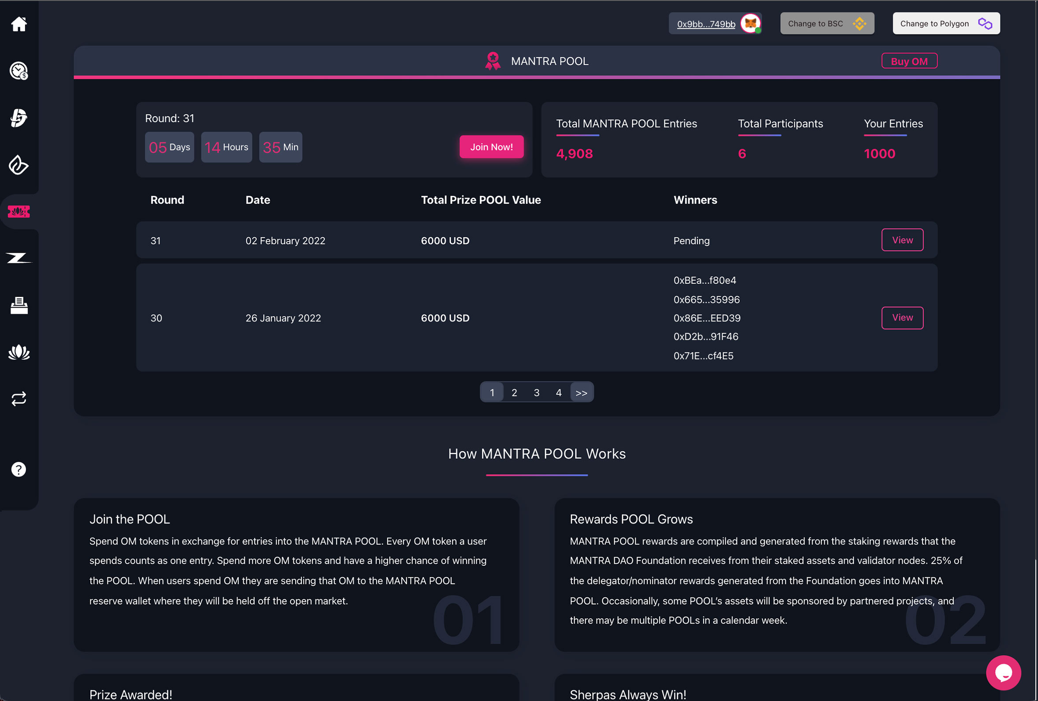Click the 05 Days countdown box
1038x701 pixels.
tap(169, 147)
